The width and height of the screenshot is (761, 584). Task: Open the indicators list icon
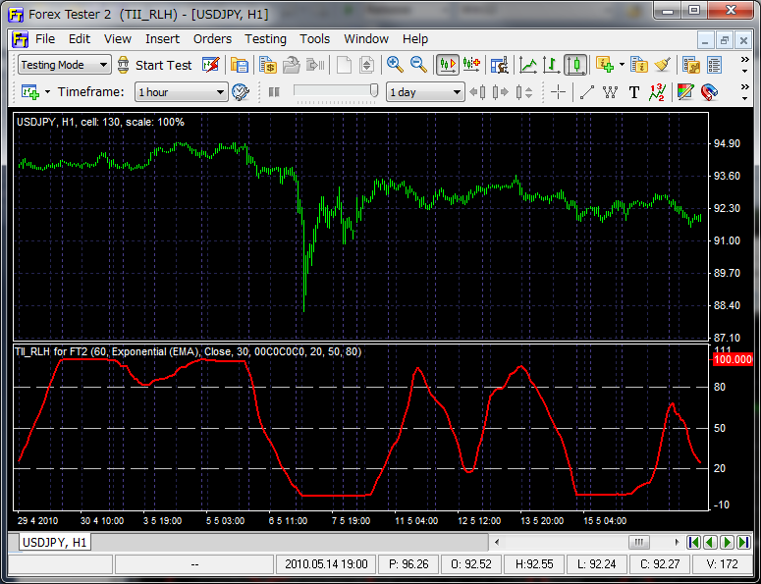639,65
